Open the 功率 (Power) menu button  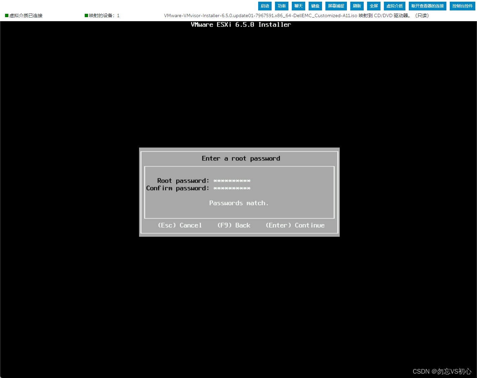point(282,6)
